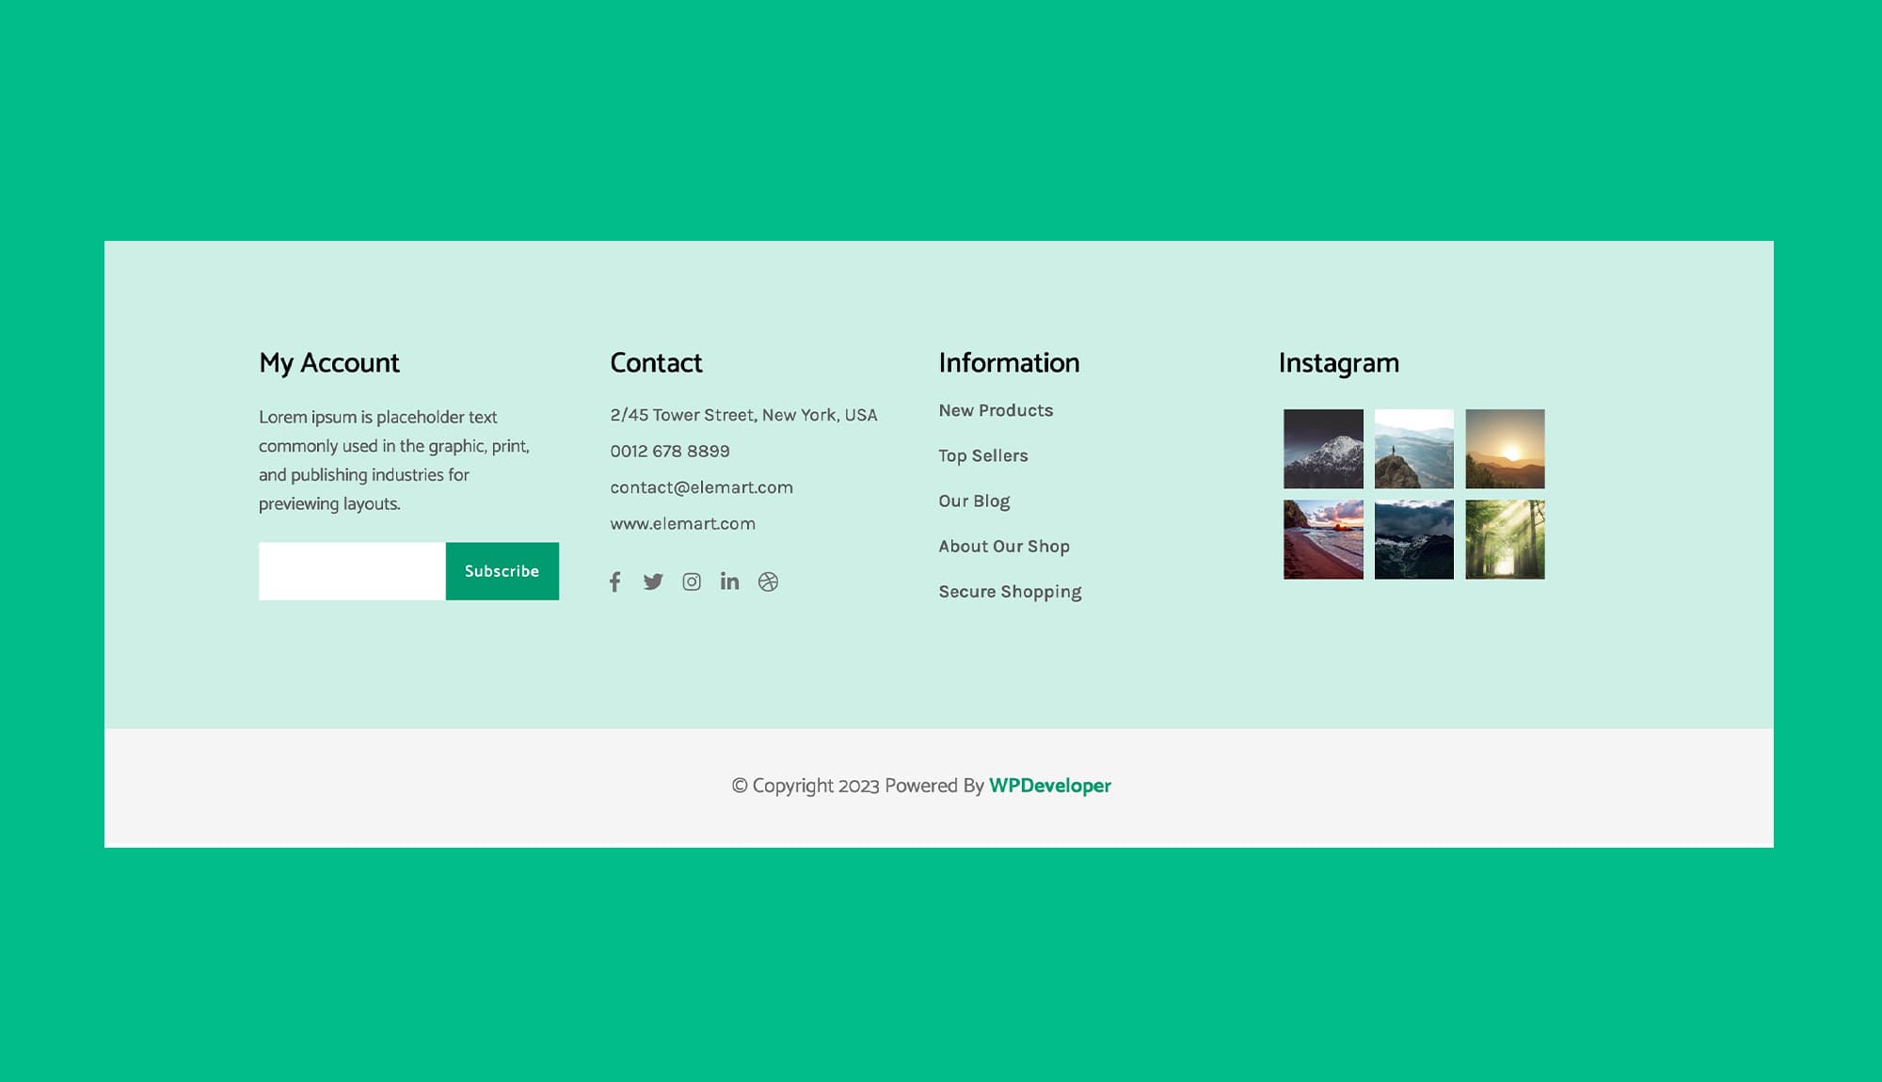Click the WPDeveloper link in copyright
This screenshot has height=1082, width=1882.
click(x=1051, y=785)
